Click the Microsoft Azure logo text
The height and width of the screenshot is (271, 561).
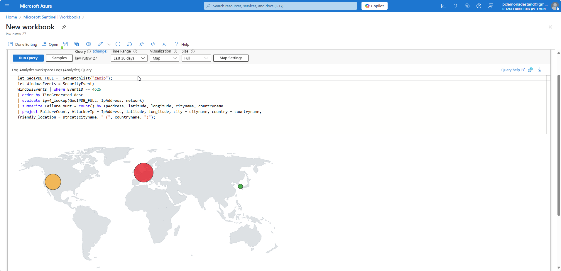(x=36, y=6)
